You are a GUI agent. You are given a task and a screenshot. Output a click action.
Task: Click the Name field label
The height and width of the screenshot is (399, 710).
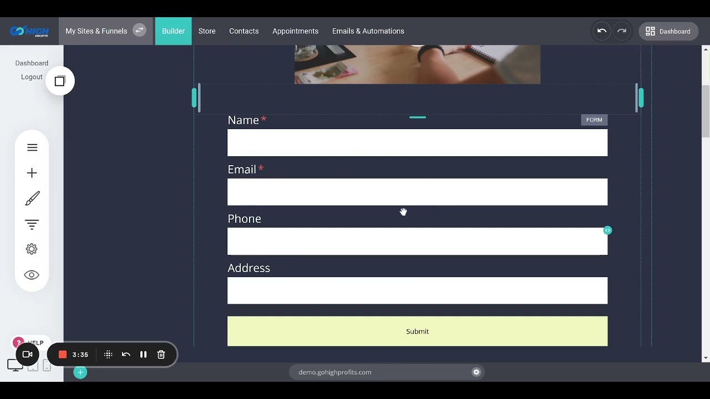click(243, 120)
